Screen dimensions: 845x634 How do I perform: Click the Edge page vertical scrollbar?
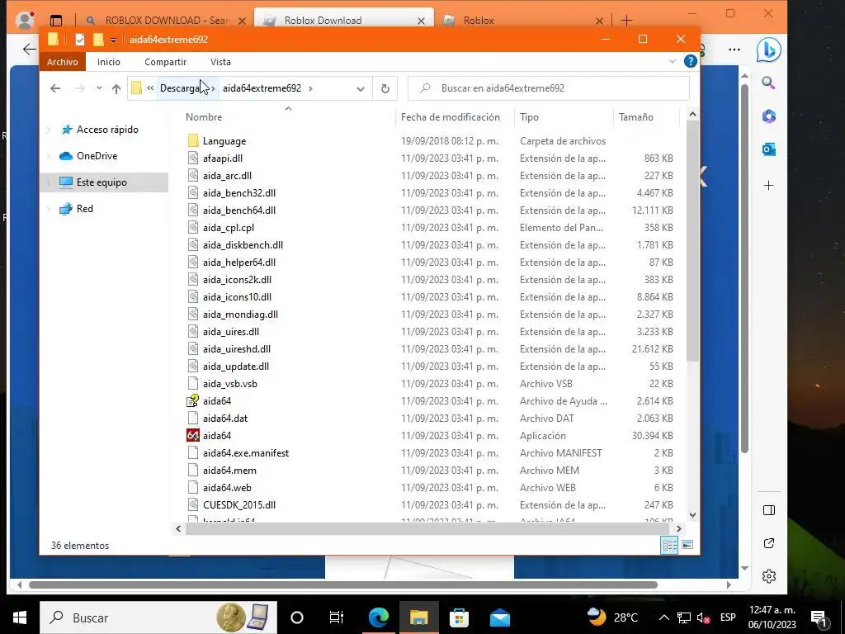click(x=745, y=268)
